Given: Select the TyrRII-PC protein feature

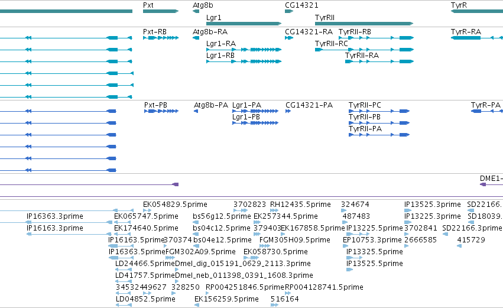Looking at the screenshot, I should (379, 111).
